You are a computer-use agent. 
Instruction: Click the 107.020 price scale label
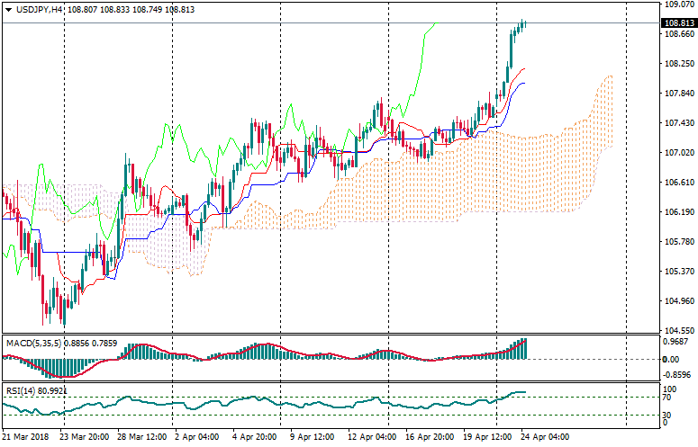[x=675, y=152]
